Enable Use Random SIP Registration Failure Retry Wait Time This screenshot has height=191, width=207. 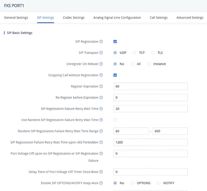click(115, 120)
